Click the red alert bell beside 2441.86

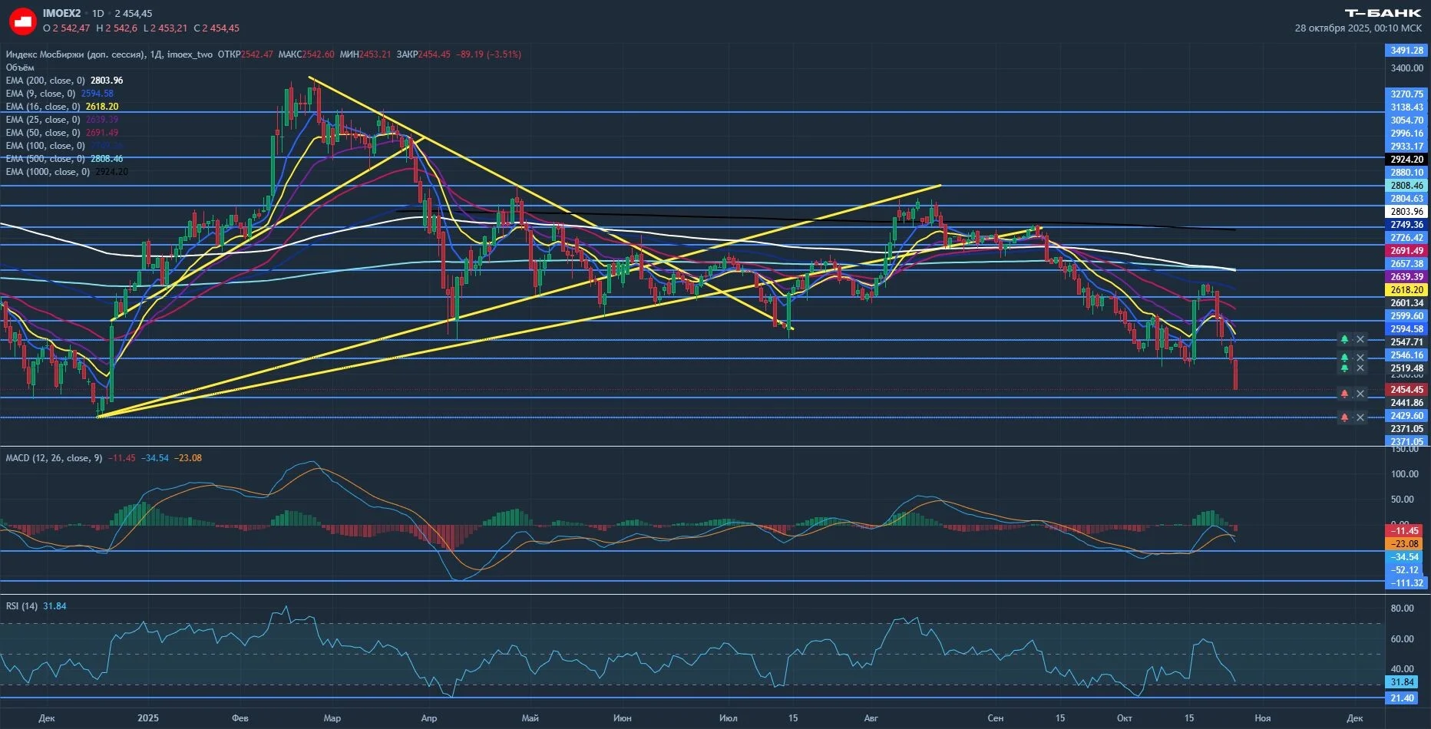(x=1344, y=394)
